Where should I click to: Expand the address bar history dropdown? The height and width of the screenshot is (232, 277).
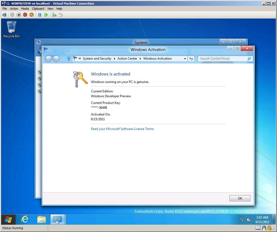[x=185, y=59]
